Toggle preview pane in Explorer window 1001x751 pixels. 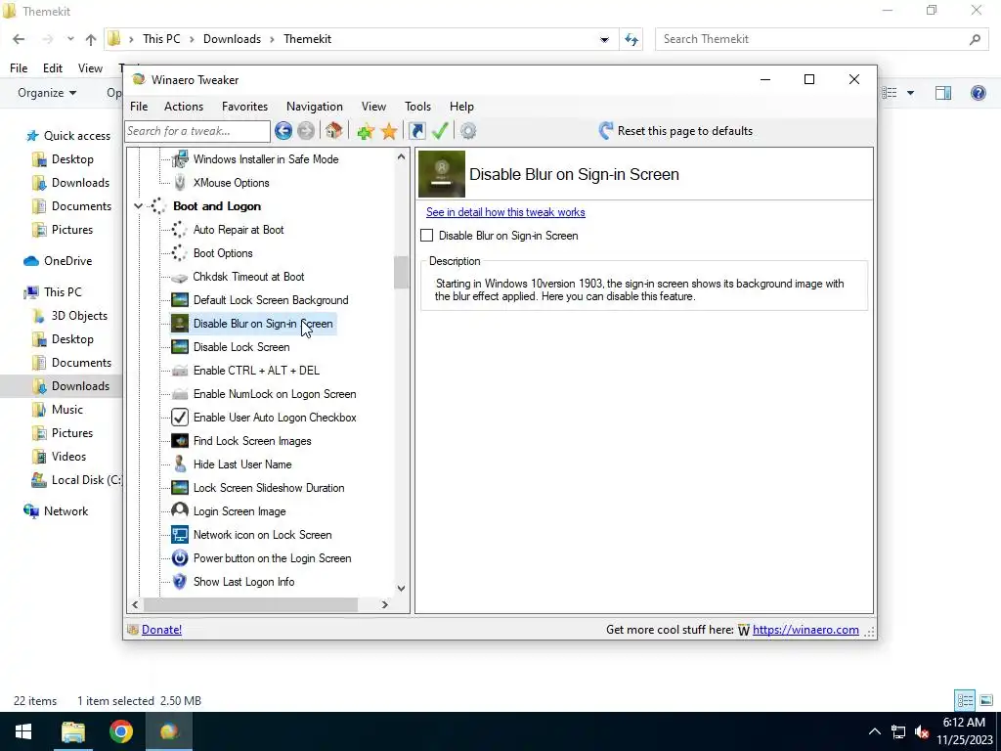pyautogui.click(x=943, y=93)
